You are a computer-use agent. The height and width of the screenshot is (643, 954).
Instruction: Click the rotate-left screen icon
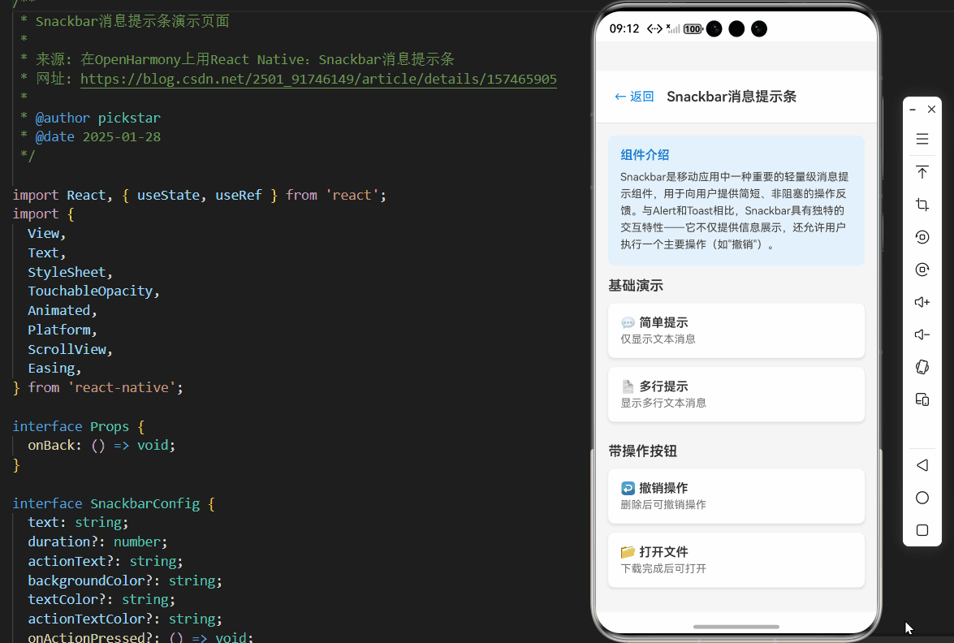point(922,237)
